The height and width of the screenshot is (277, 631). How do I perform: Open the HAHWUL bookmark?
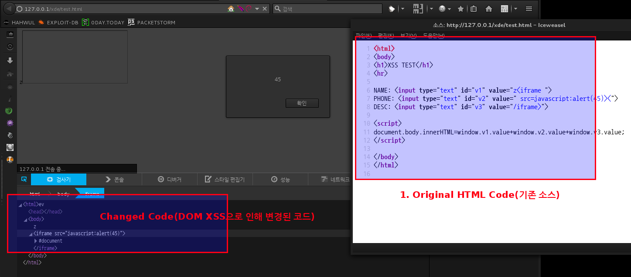[x=19, y=22]
